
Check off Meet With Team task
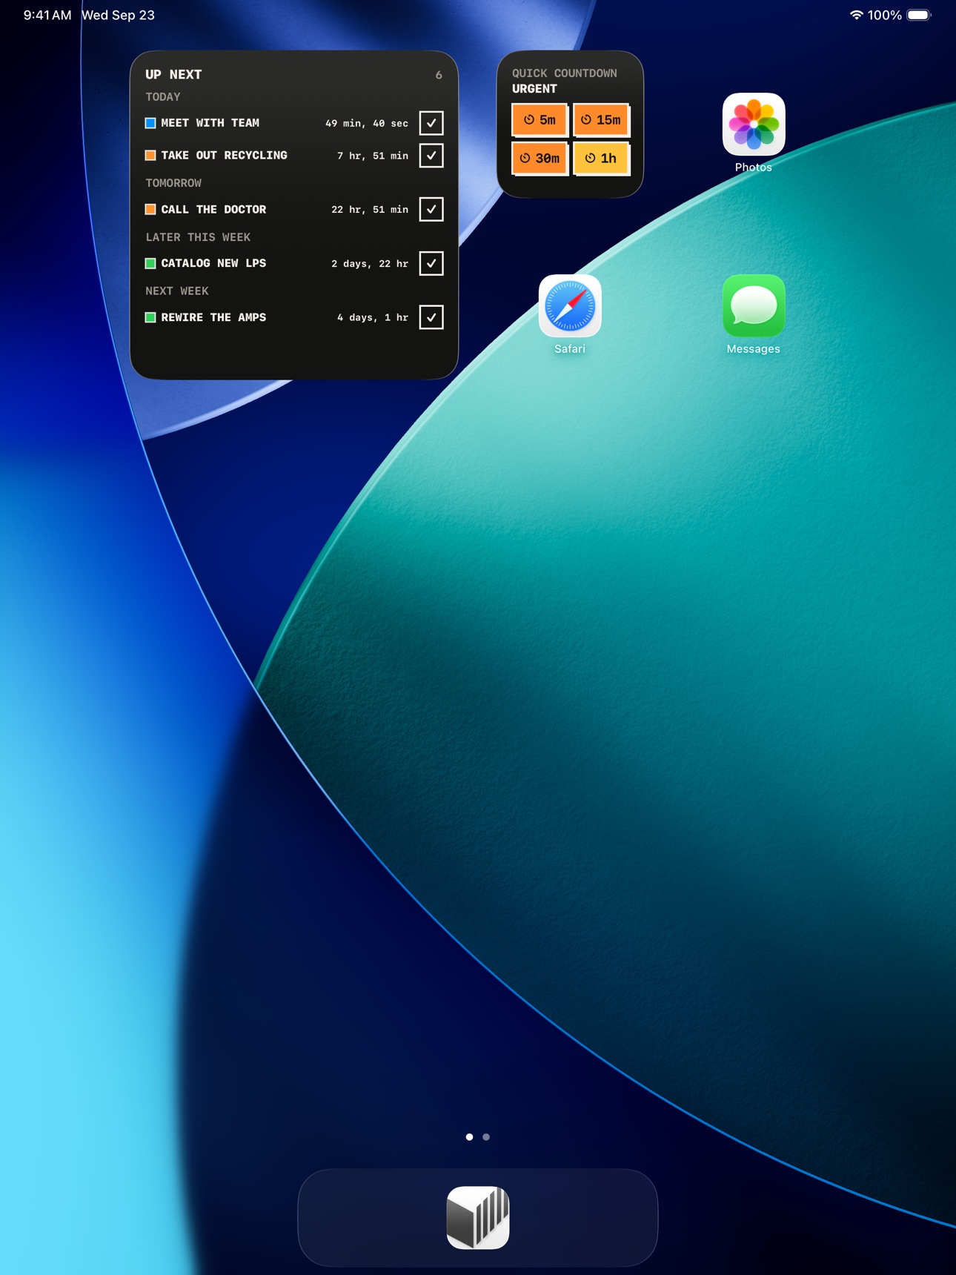(431, 123)
